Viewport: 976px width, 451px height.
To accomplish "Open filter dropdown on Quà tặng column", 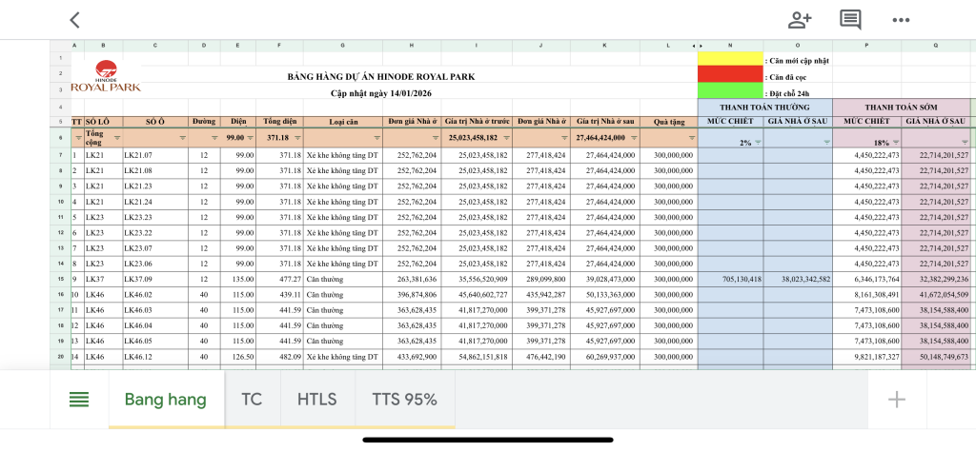I will tap(692, 138).
